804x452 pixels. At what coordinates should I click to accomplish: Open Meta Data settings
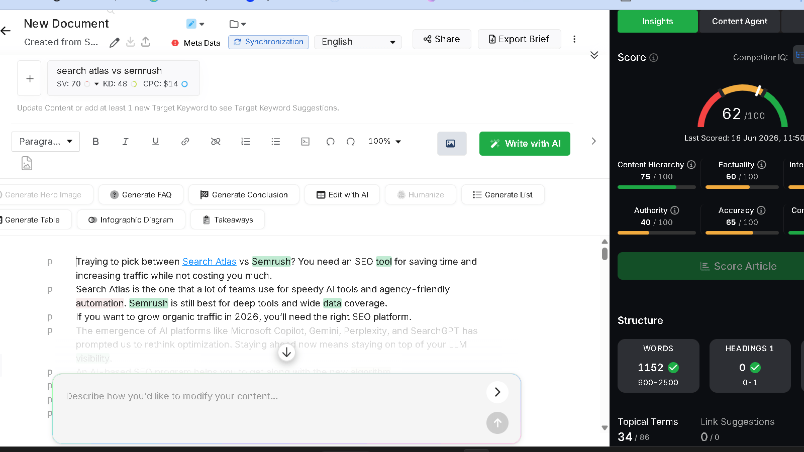196,43
